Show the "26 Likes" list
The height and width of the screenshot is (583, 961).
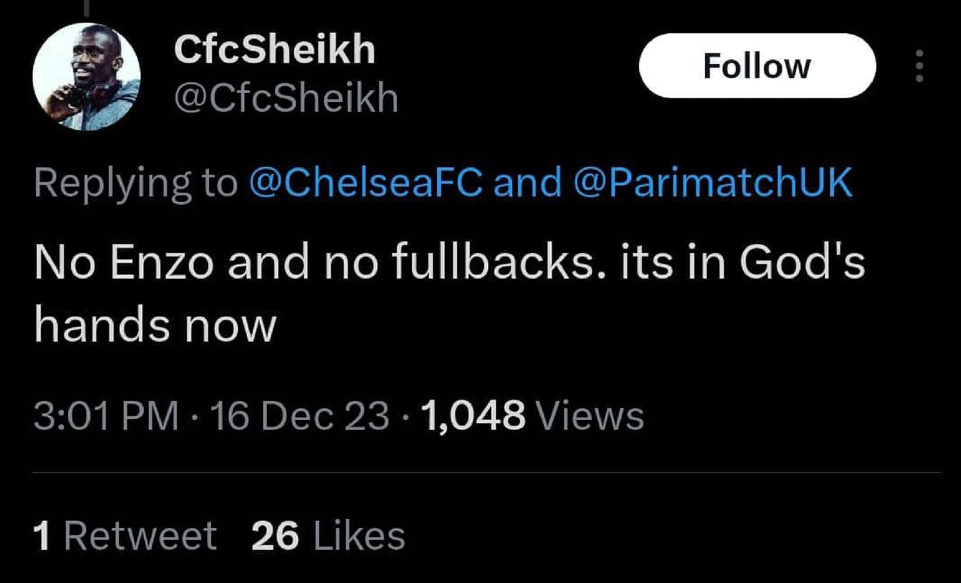click(328, 536)
